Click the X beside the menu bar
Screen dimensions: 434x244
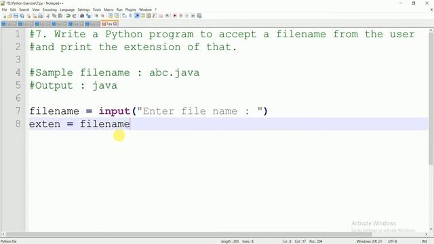click(x=431, y=9)
